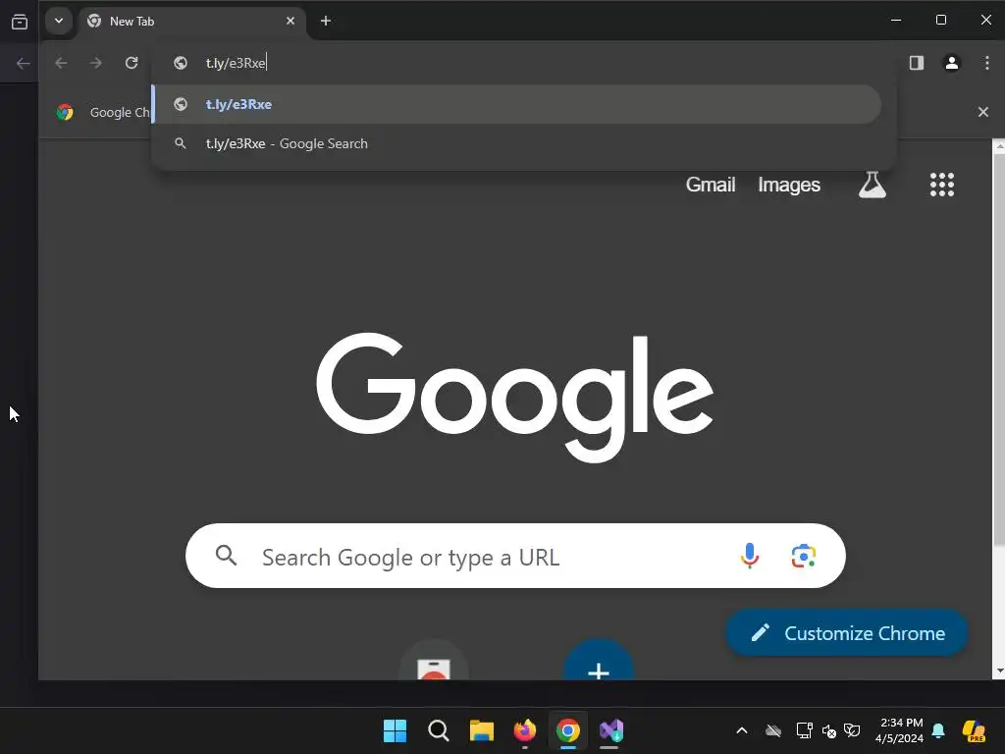Open Windows taskbar search
Image resolution: width=1005 pixels, height=754 pixels.
pos(439,730)
